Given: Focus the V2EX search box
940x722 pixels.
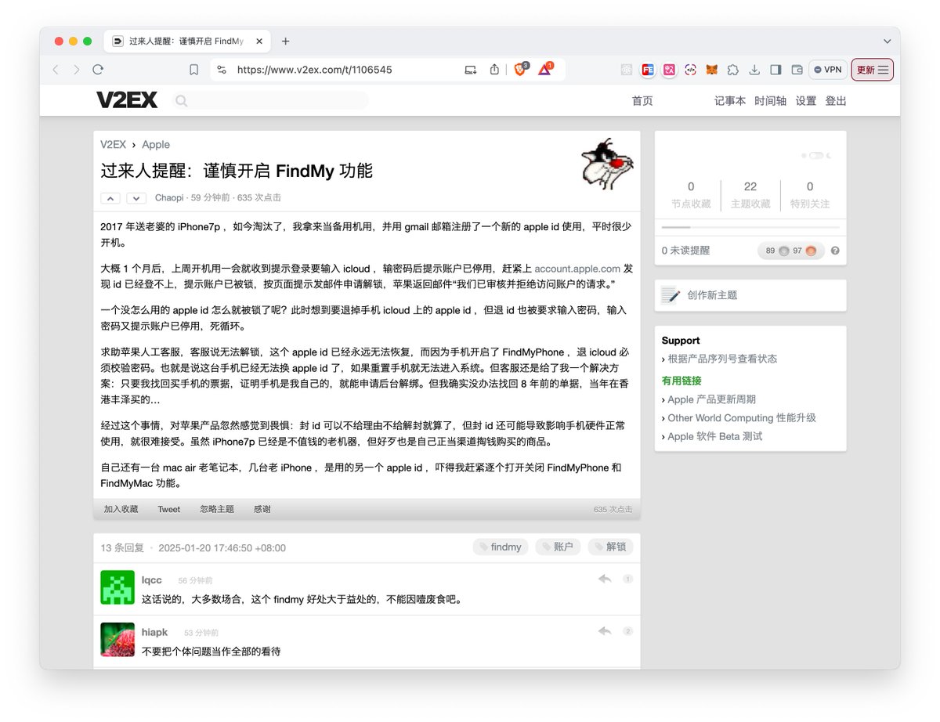Looking at the screenshot, I should click(x=269, y=100).
